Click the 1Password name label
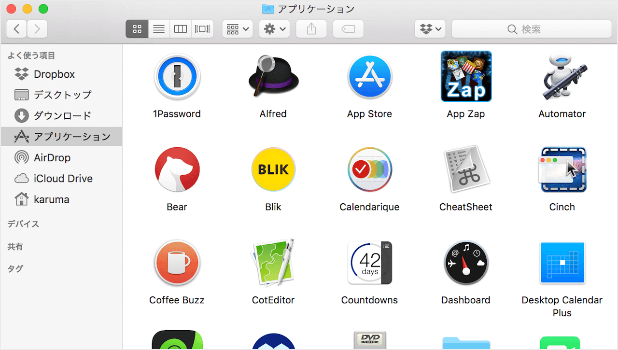The width and height of the screenshot is (618, 350). pos(177,114)
